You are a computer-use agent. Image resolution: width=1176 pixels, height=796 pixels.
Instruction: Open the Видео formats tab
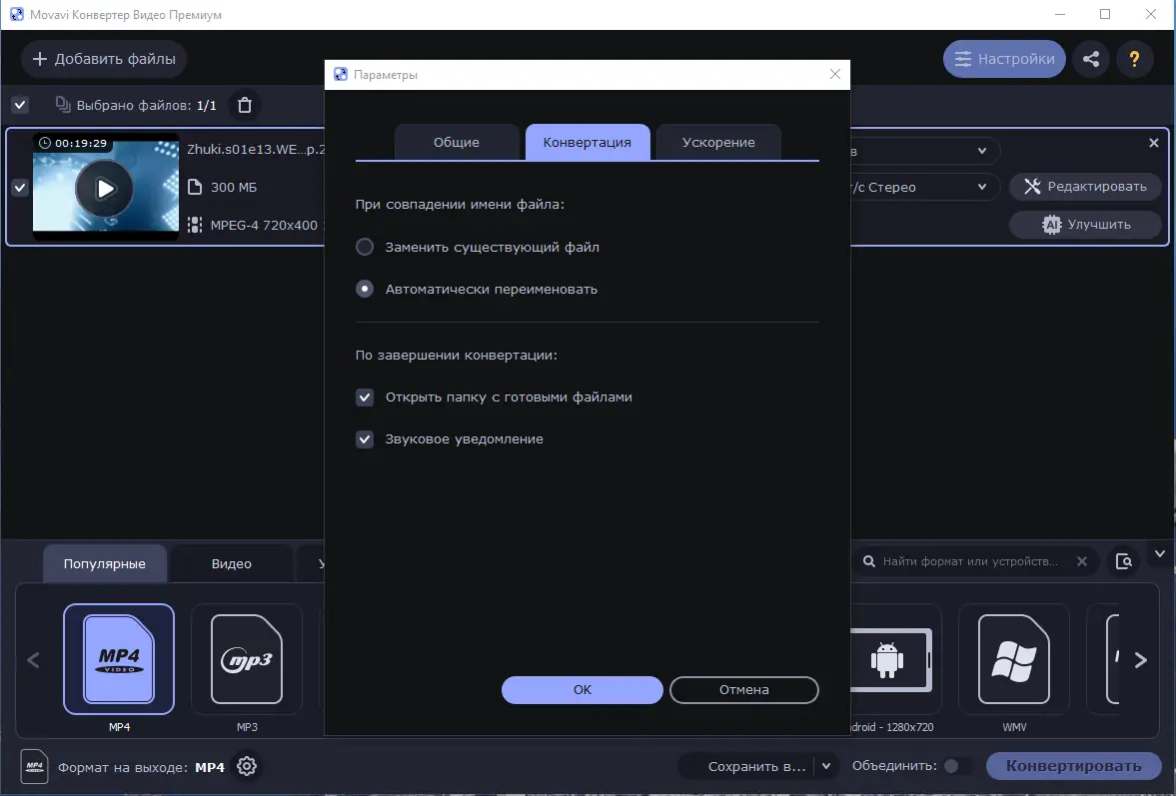coord(231,563)
